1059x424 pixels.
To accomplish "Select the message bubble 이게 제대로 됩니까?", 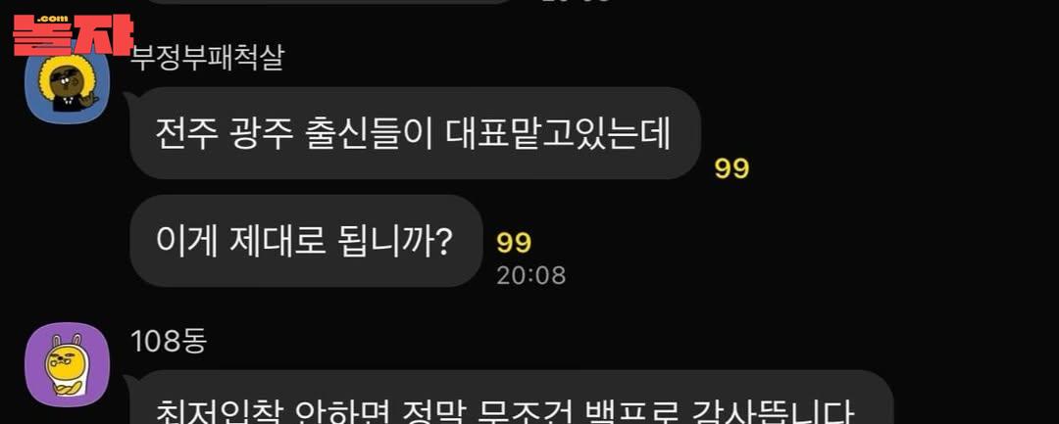I will pos(306,241).
